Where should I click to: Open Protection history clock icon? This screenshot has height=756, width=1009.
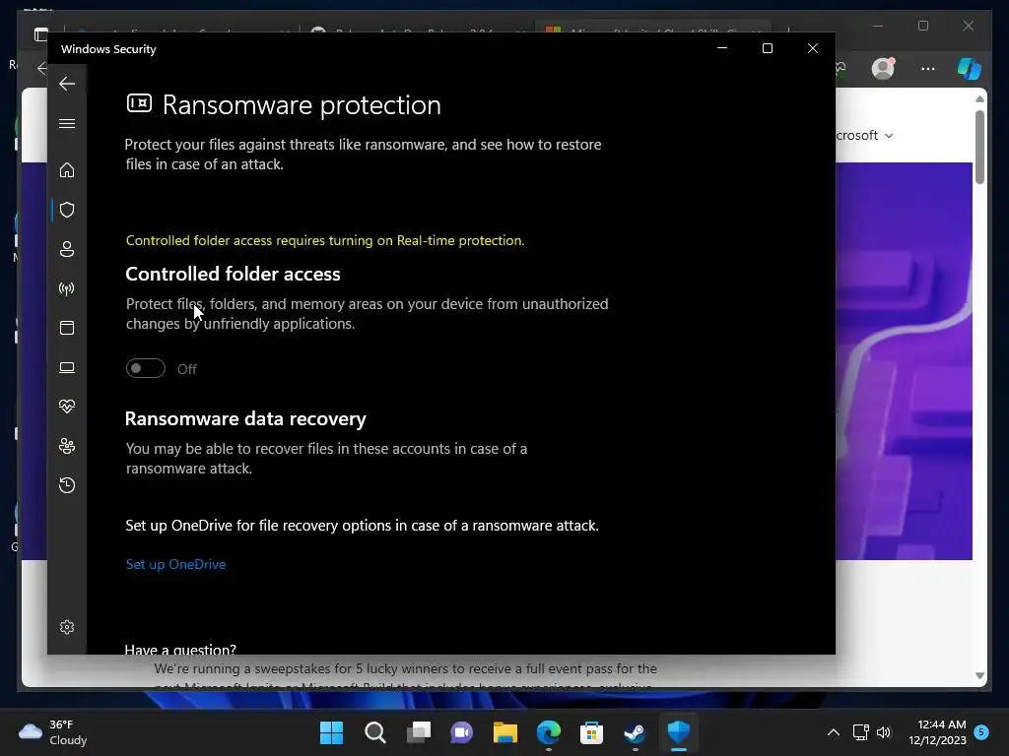click(x=67, y=484)
